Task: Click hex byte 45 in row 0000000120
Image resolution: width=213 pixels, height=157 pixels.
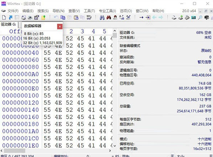Action: [81, 103]
